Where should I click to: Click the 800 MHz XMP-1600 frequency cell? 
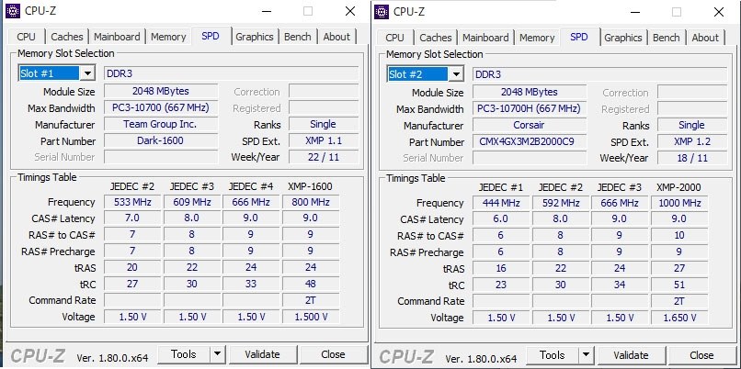(311, 202)
